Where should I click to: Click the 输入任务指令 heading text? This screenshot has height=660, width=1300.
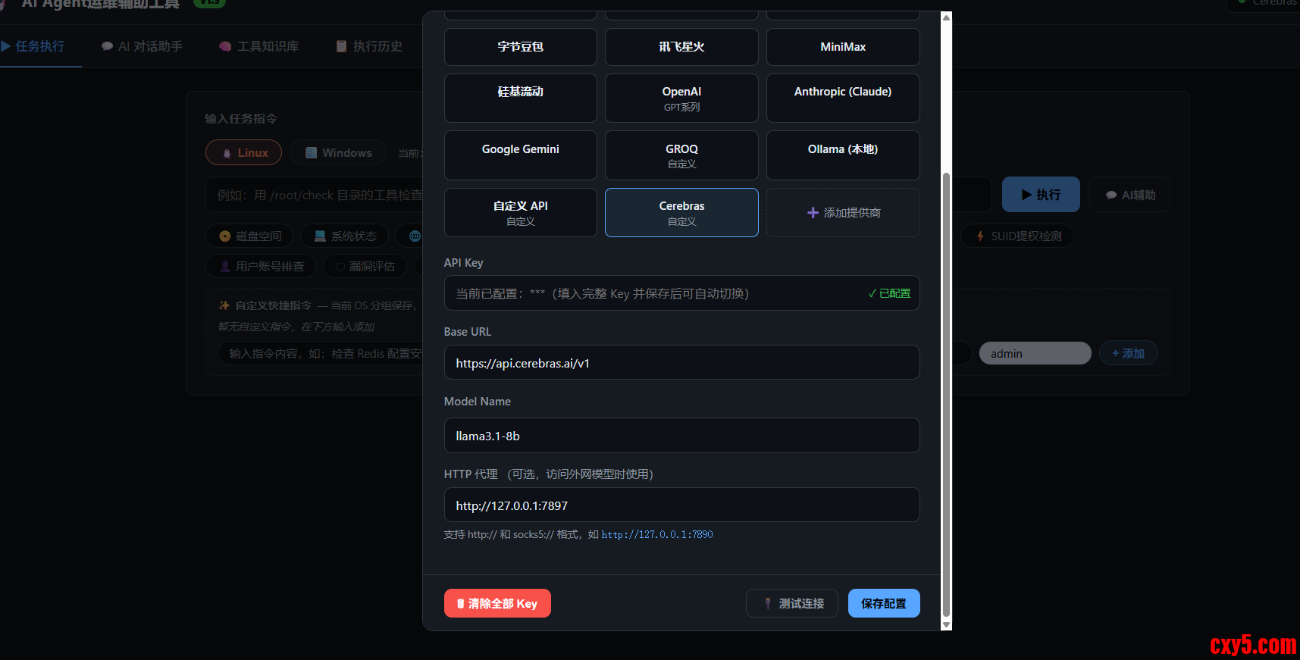(241, 118)
